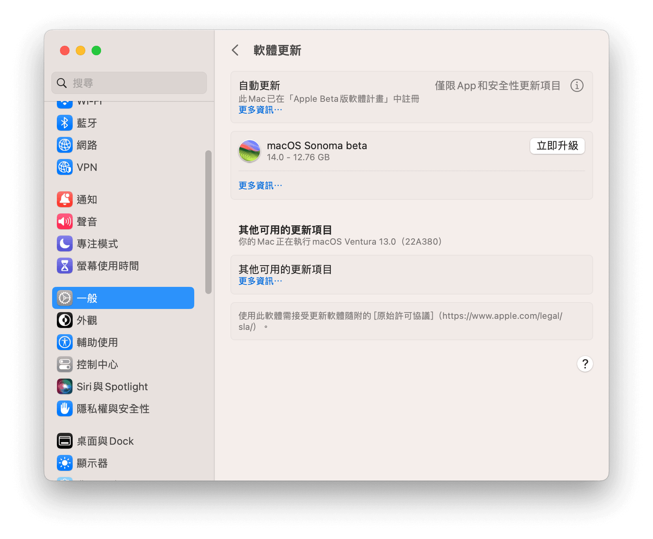Select the 專注模式 moon icon
Image resolution: width=653 pixels, height=539 pixels.
(65, 243)
